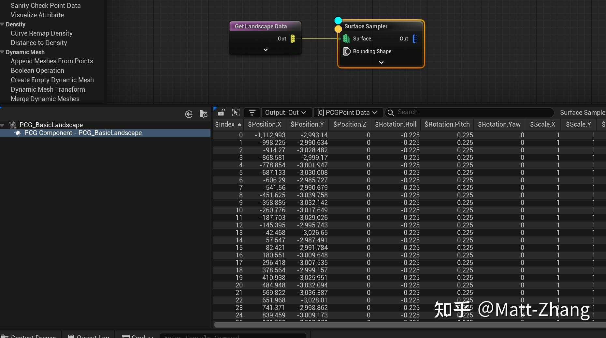Collapse the Dynamic Mesh category

pyautogui.click(x=3, y=52)
